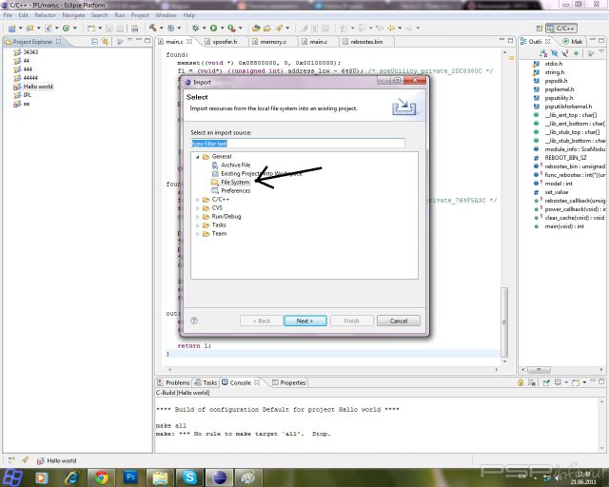Image resolution: width=609 pixels, height=487 pixels.
Task: Expand the C/C++ import category
Action: [196, 199]
